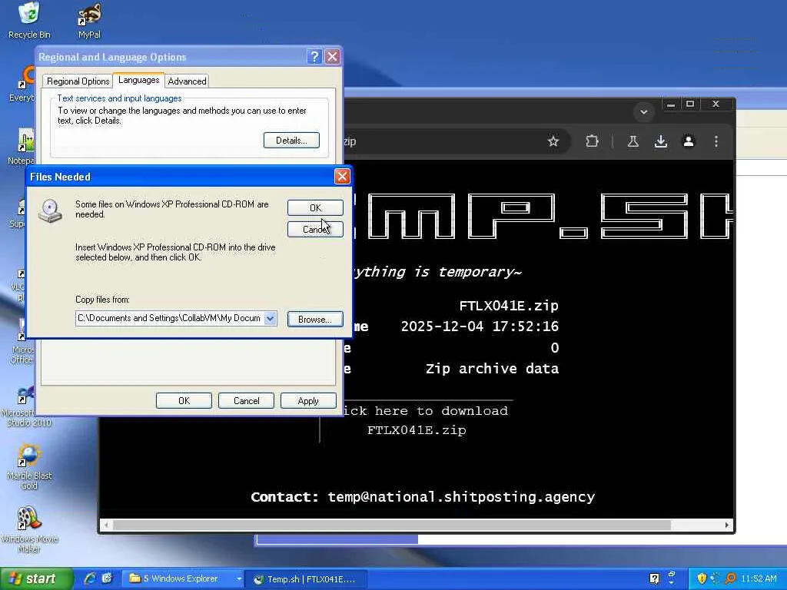Switch to Temp.sh taskbar button

pos(307,579)
